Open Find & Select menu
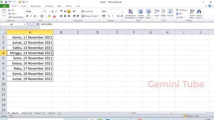 click(199, 14)
